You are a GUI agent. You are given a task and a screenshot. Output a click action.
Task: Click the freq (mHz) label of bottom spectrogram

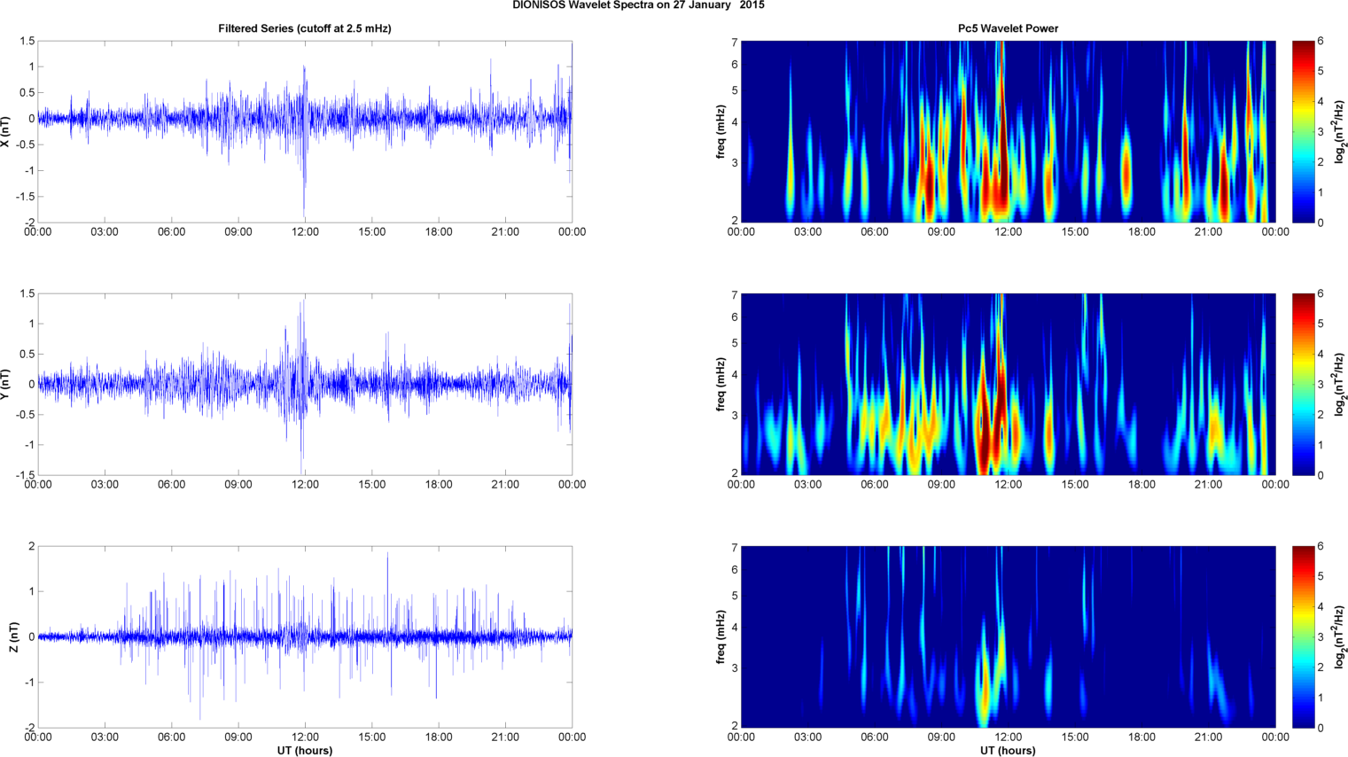[x=721, y=636]
